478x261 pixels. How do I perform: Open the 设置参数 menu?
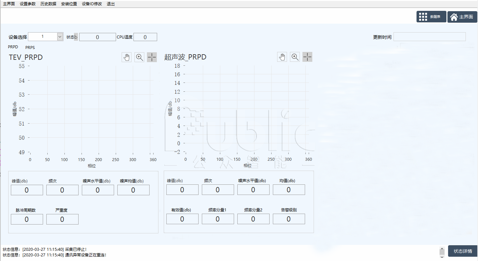tap(27, 4)
